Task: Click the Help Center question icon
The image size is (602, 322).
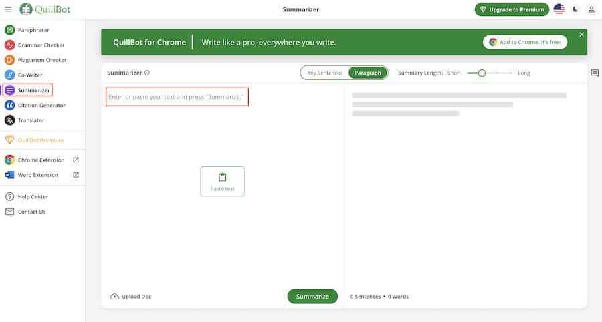Action: [x=9, y=196]
